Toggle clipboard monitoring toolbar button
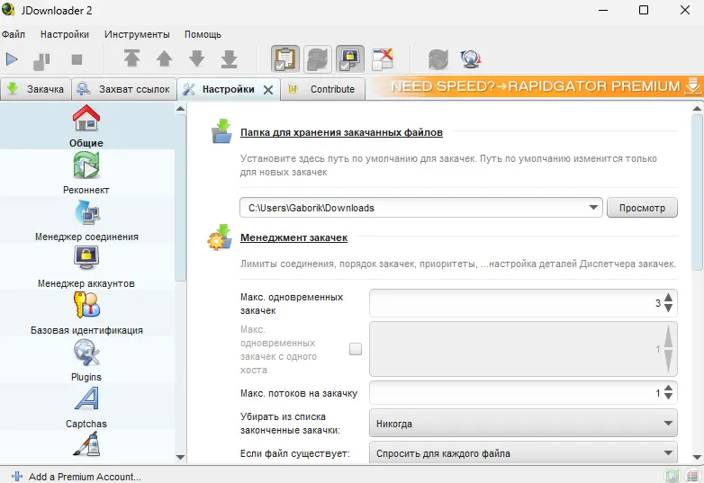Viewport: 704px width, 483px height. (285, 59)
